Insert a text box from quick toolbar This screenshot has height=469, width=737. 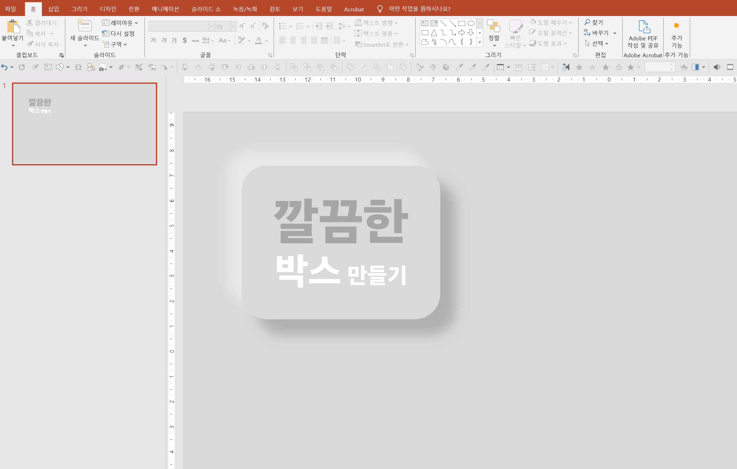pos(48,67)
